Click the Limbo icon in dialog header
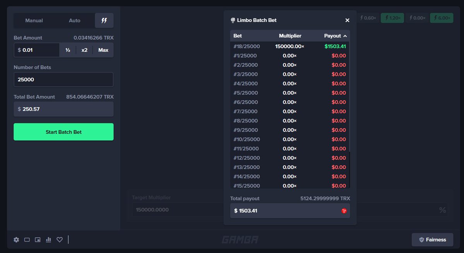 [233, 20]
